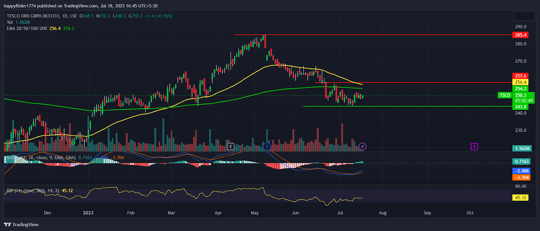Click the purple future earnings 'E' marker
The image size is (540, 231).
(x=474, y=146)
